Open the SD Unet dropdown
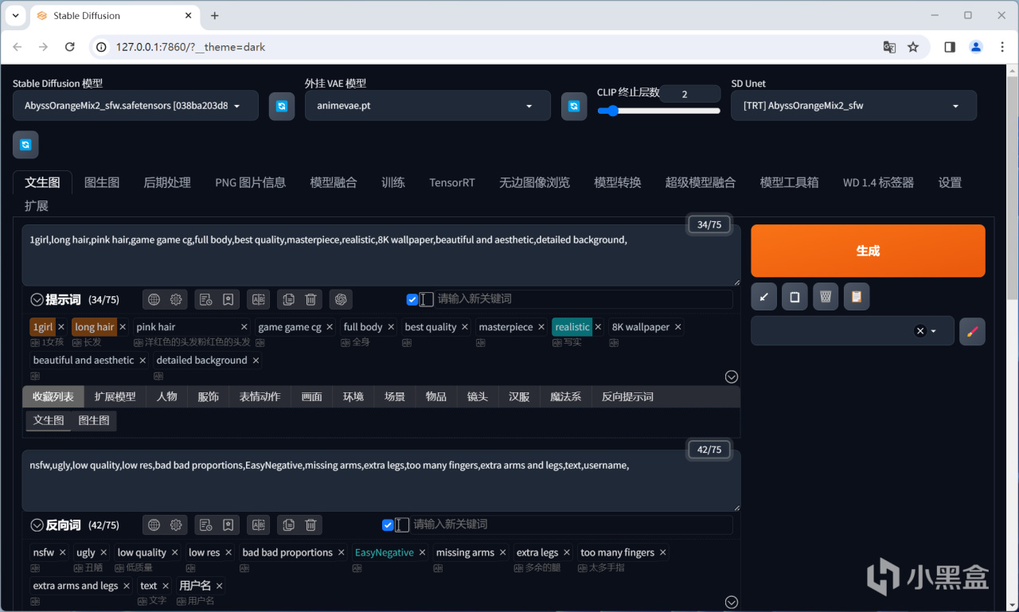 854,106
